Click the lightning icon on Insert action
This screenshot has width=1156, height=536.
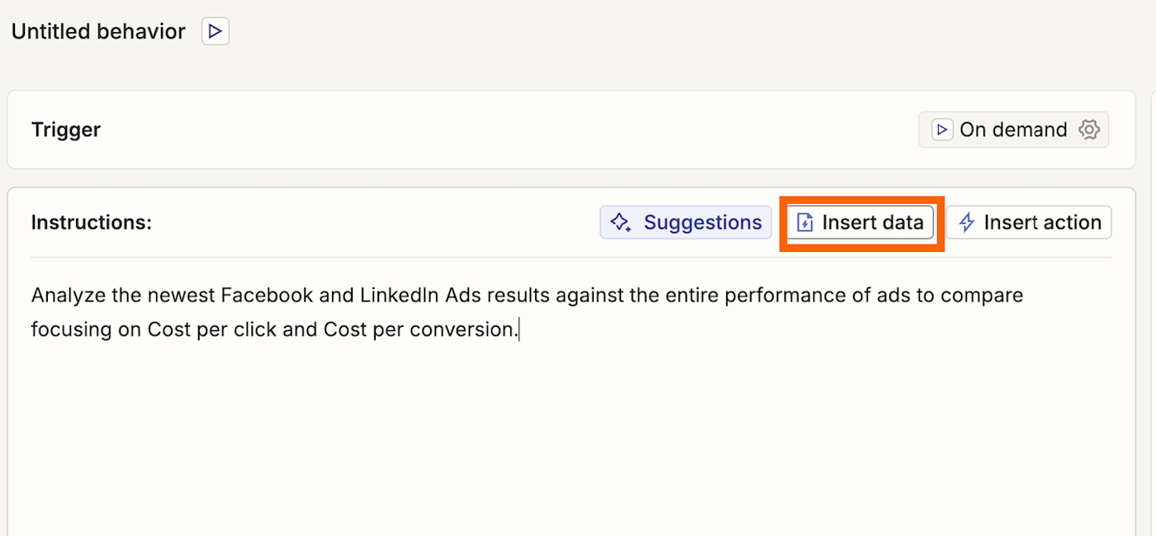coord(966,222)
